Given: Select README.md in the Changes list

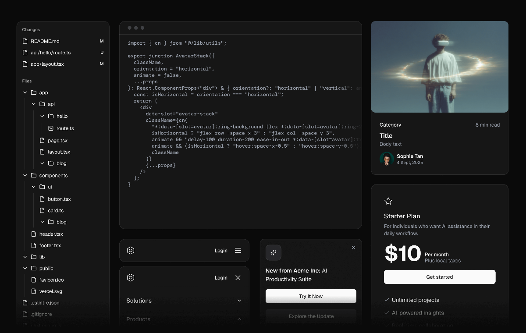Looking at the screenshot, I should pos(45,41).
